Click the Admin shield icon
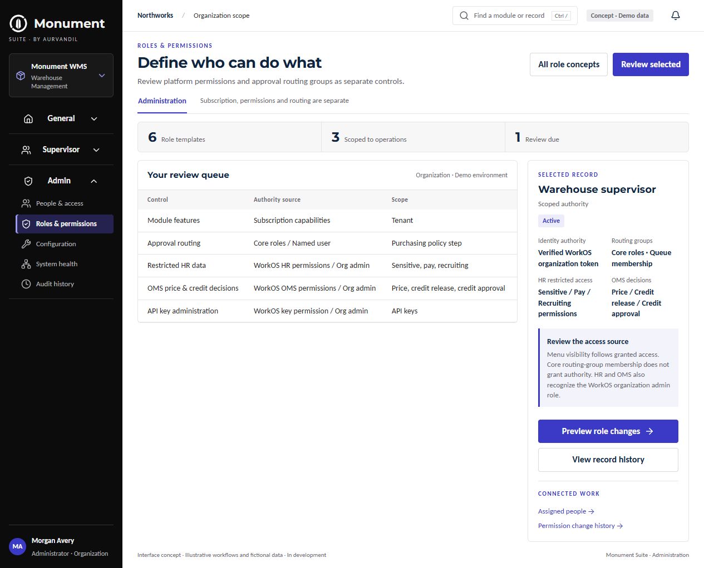Viewport: 704px width, 568px height. tap(28, 181)
